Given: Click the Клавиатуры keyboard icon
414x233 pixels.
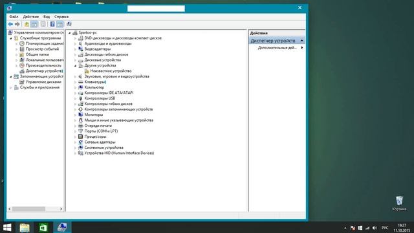Looking at the screenshot, I should pos(81,82).
